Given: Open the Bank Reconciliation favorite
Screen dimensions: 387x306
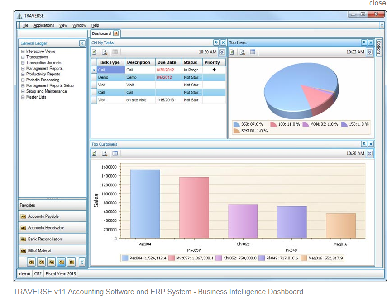Looking at the screenshot, I should (x=53, y=239).
